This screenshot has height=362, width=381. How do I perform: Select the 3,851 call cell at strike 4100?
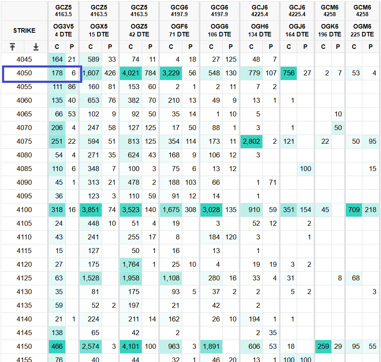pos(90,210)
